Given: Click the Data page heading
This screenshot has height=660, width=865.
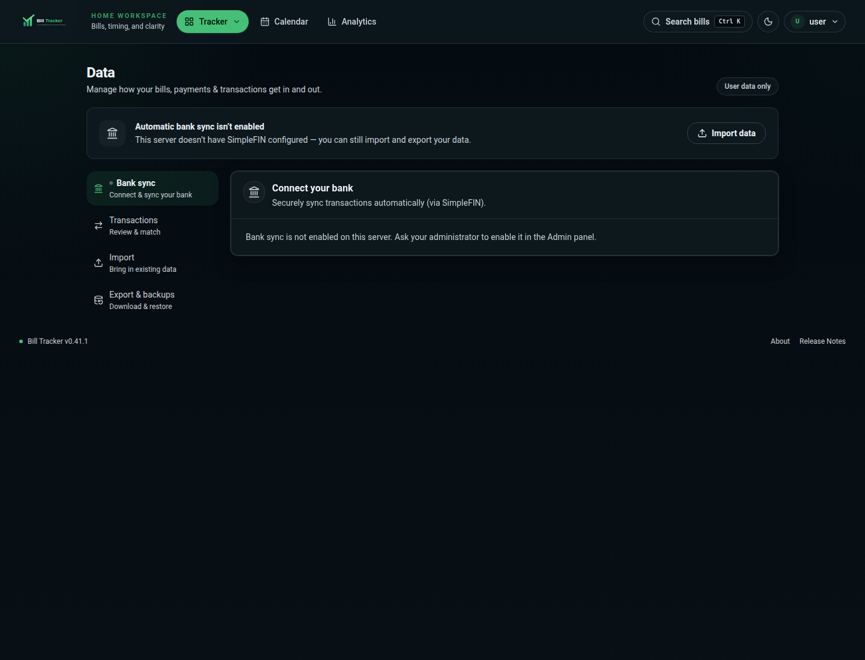Looking at the screenshot, I should (100, 73).
